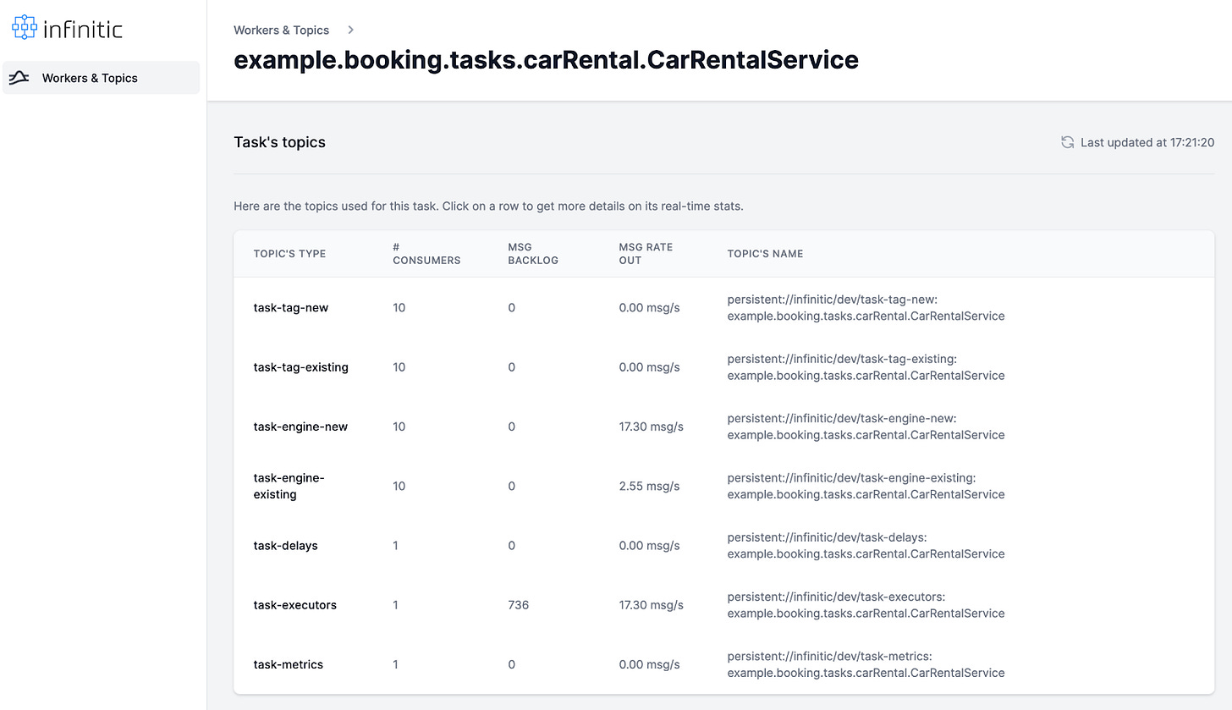Click the Topic's Type column header
The width and height of the screenshot is (1232, 710).
pos(289,254)
